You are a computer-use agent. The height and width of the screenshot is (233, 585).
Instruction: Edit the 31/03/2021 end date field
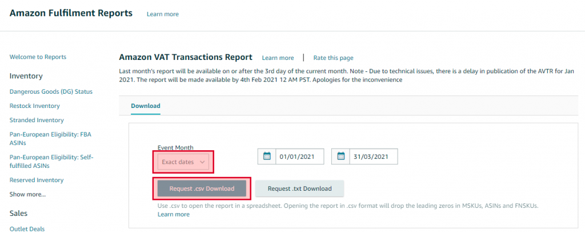pos(374,156)
